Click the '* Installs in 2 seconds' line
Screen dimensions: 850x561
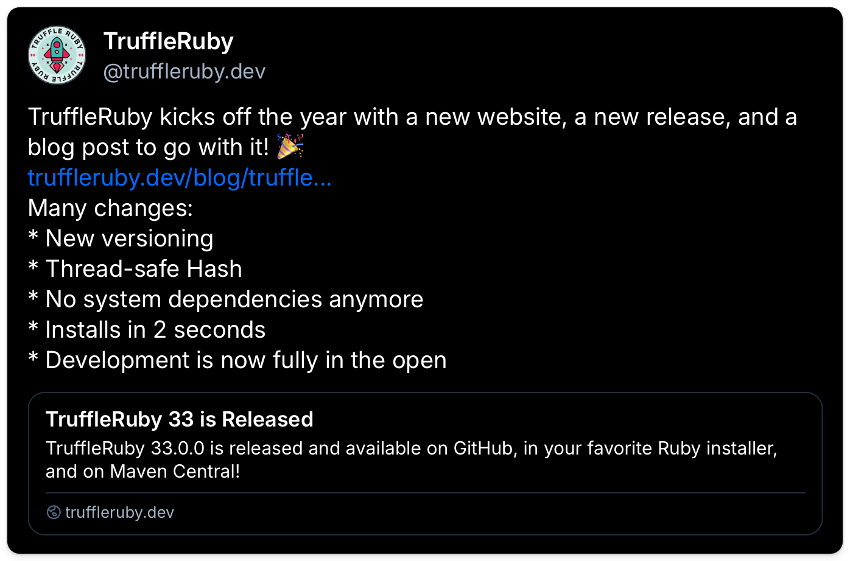[147, 330]
